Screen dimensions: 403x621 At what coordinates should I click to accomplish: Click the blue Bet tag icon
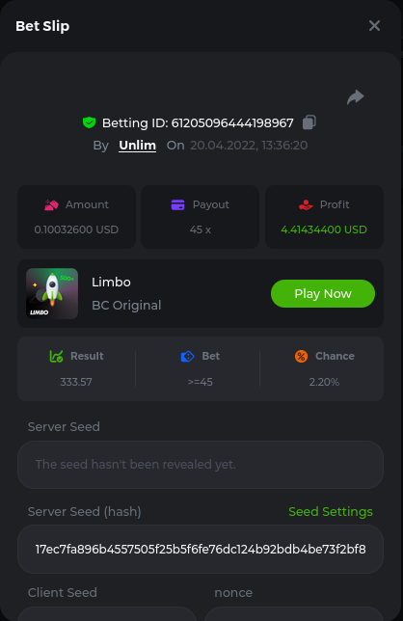click(x=187, y=357)
